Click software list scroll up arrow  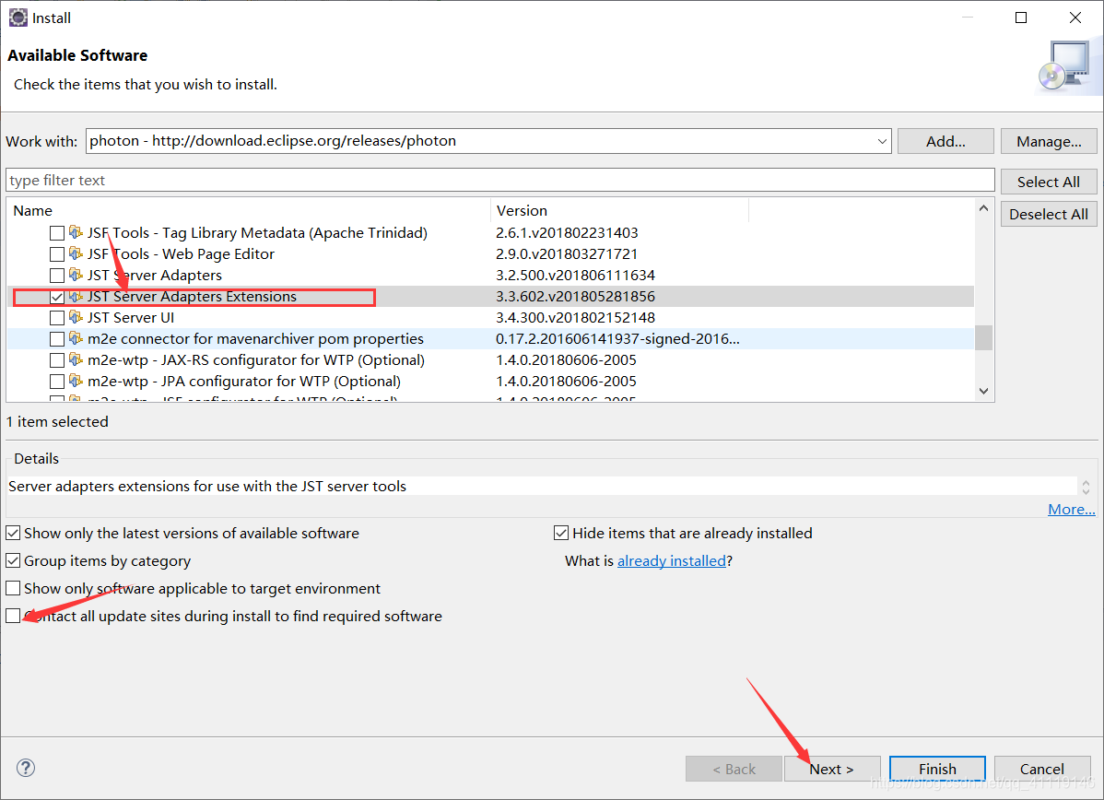[983, 208]
